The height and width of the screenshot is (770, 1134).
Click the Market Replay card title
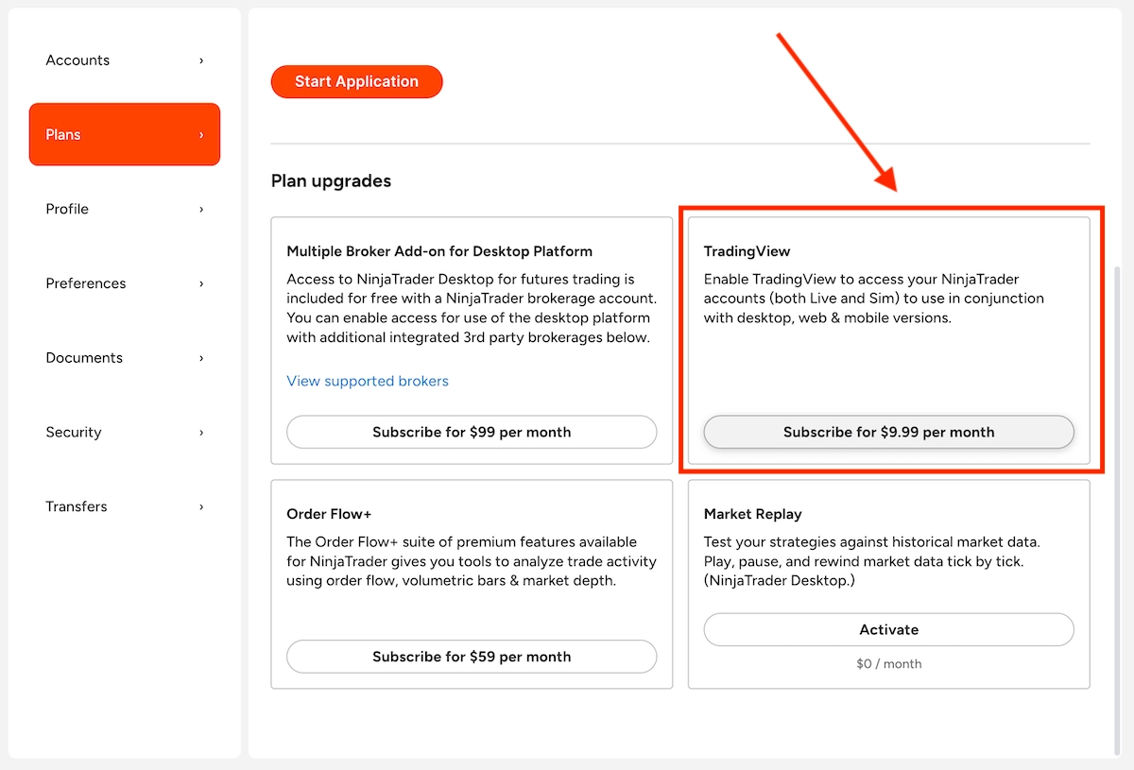pyautogui.click(x=752, y=514)
